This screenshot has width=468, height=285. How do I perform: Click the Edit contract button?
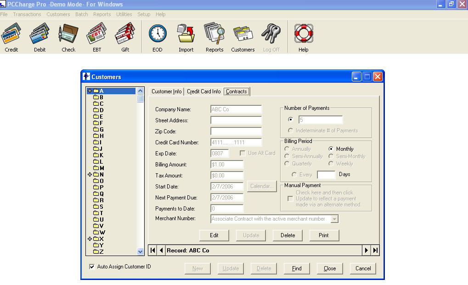(214, 235)
